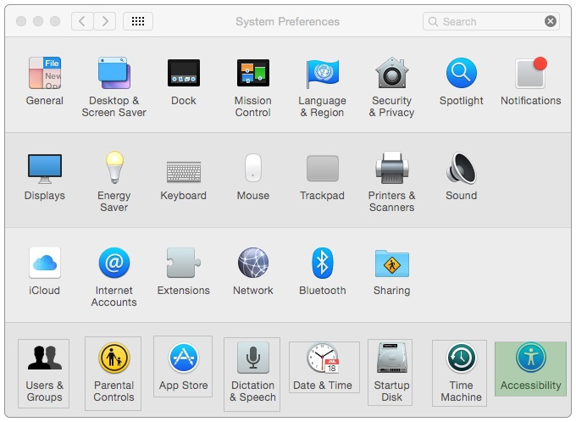Clear the search field with X button
Viewport: 576px width, 422px height.
(x=551, y=21)
